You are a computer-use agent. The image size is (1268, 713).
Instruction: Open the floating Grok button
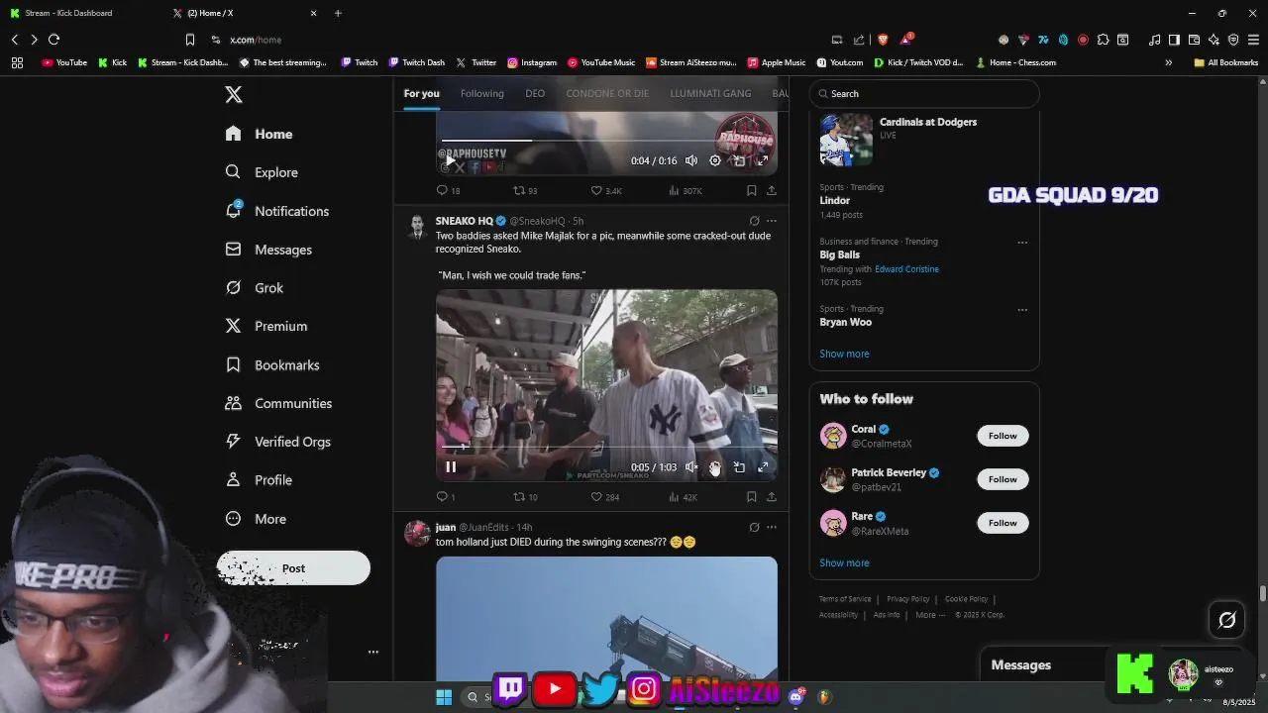(1227, 620)
